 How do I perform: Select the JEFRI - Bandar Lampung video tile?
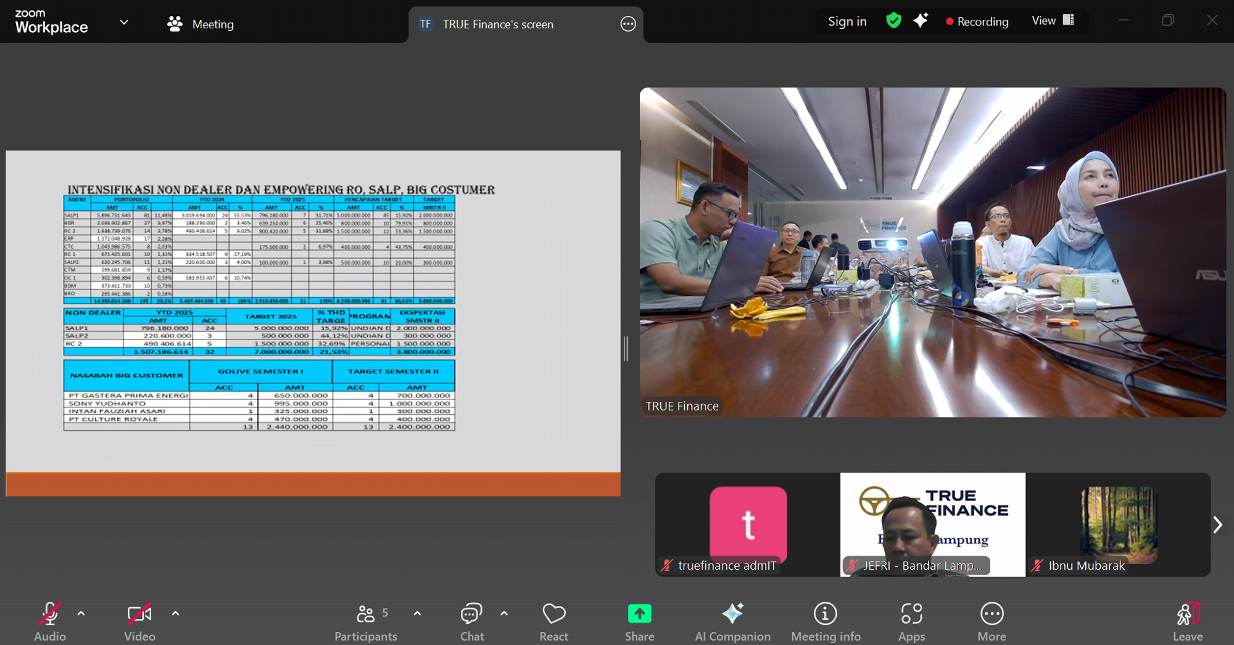(x=933, y=525)
